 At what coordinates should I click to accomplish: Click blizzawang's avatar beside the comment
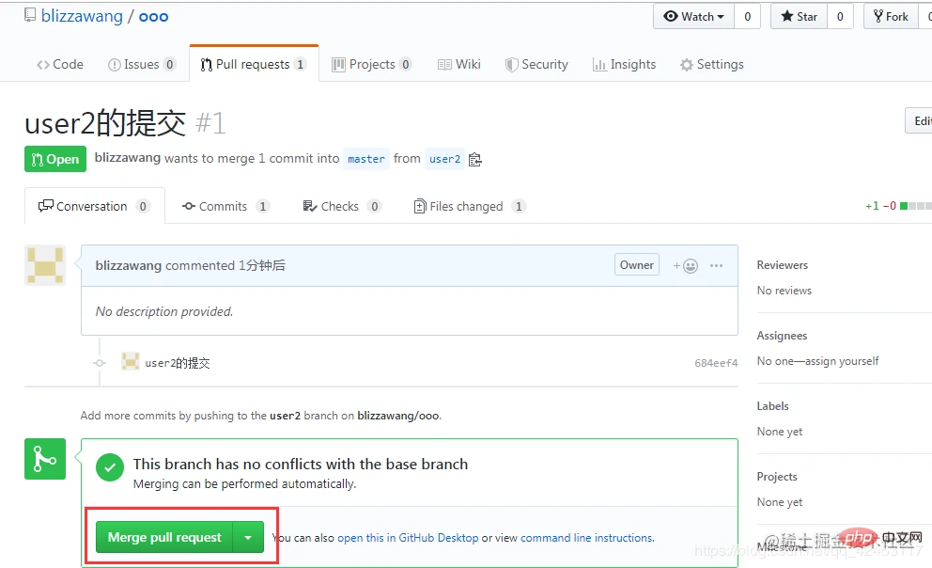click(x=45, y=266)
